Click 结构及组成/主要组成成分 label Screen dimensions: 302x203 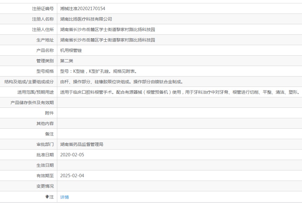(x=29, y=82)
